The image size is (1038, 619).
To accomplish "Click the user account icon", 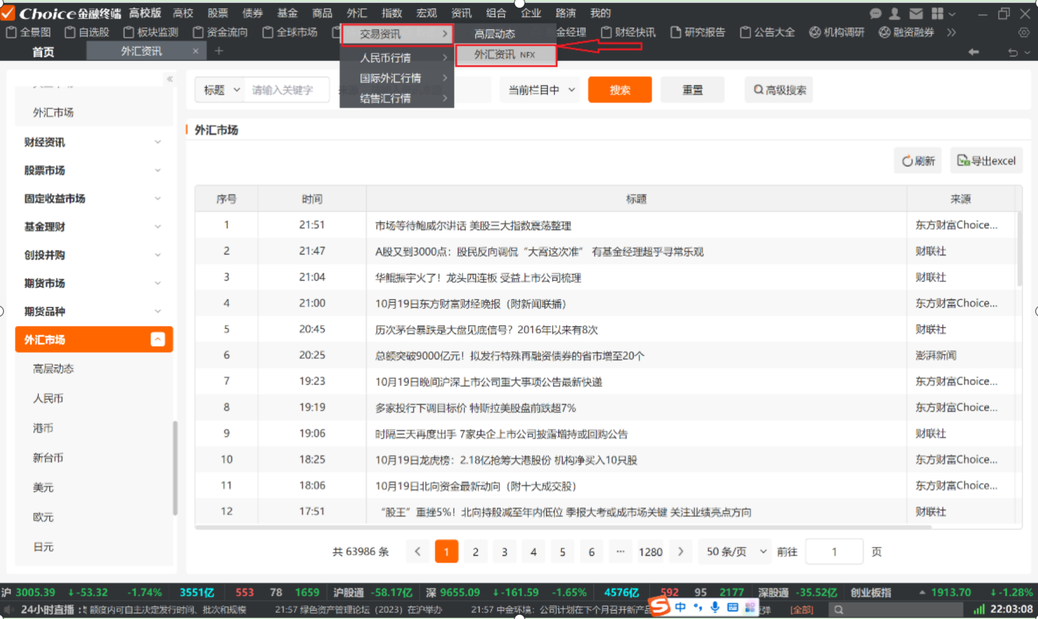I will coord(894,13).
